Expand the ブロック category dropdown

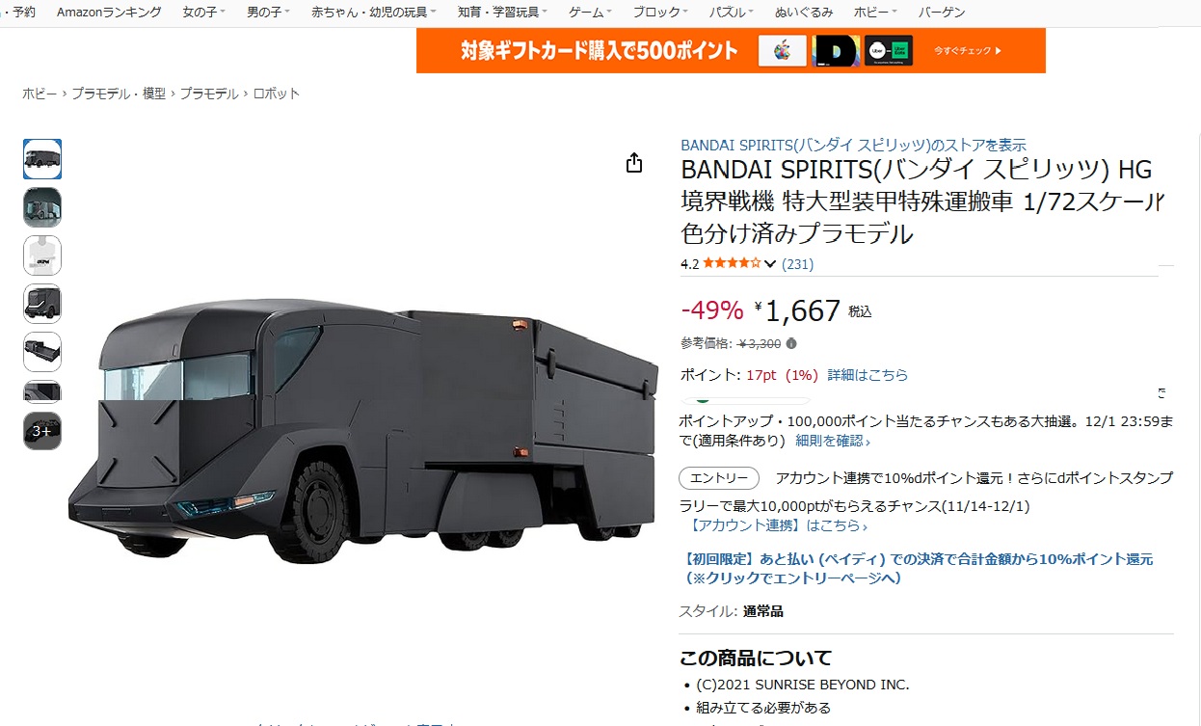(660, 13)
